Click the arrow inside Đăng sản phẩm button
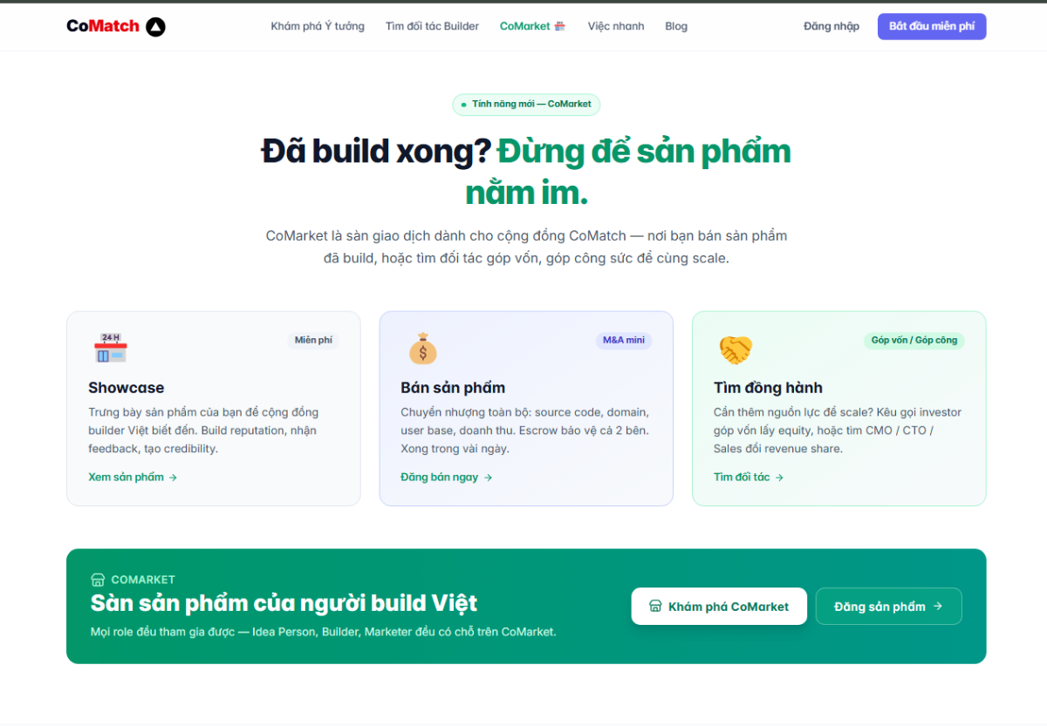Screen dimensions: 1047x726 (938, 607)
